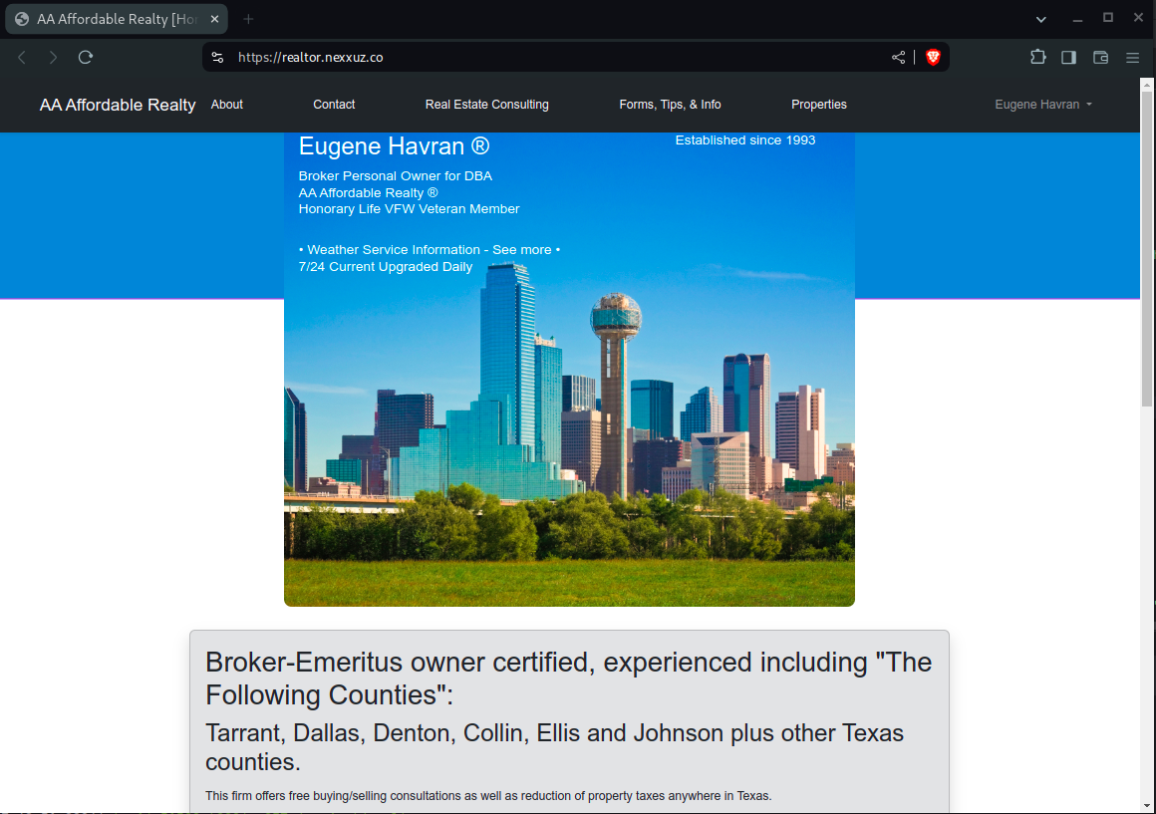Open the site information icon in address bar
Screen dimensions: 1156x814
point(218,58)
